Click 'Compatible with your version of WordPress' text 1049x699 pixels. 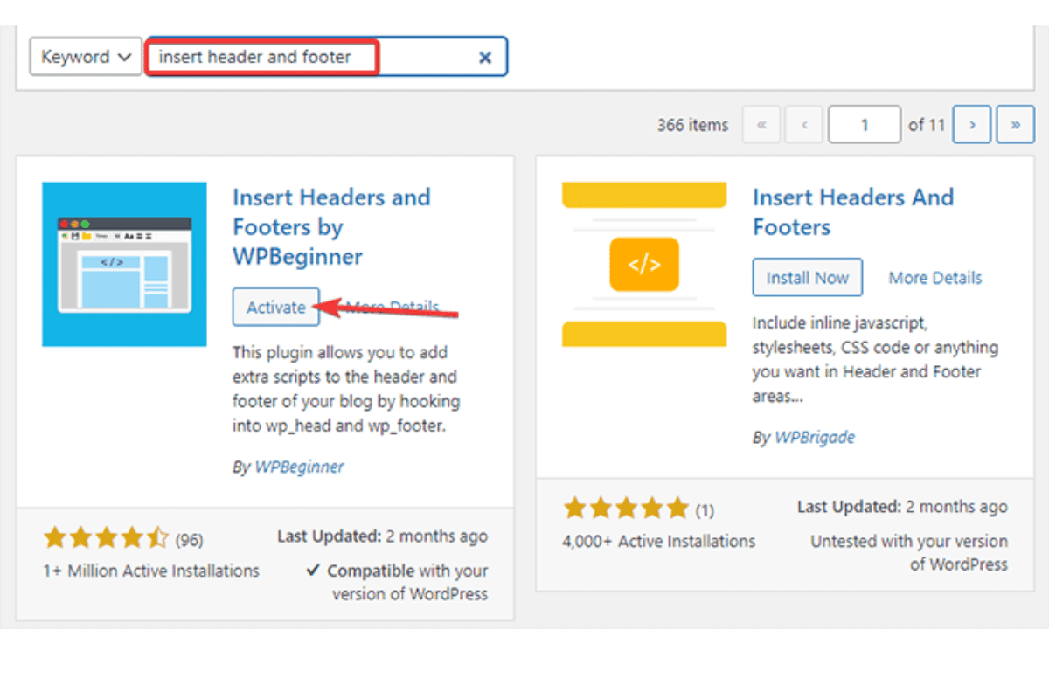[398, 582]
